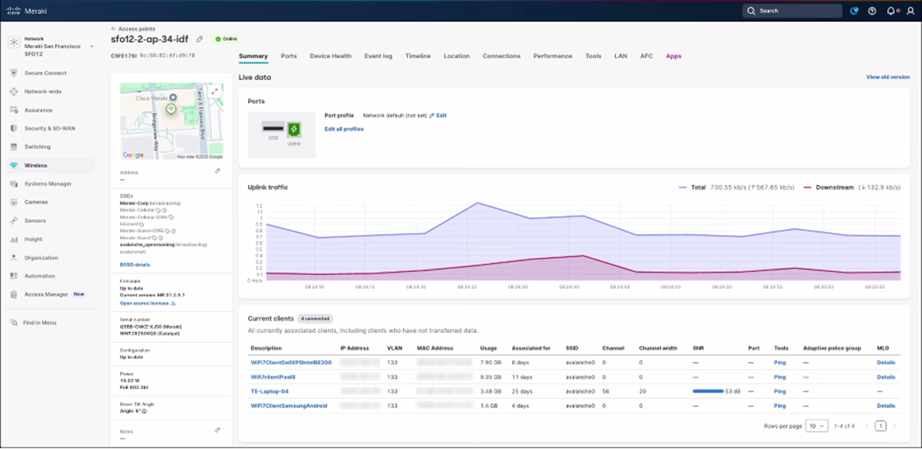Open Access Manager from the sidebar

[46, 294]
